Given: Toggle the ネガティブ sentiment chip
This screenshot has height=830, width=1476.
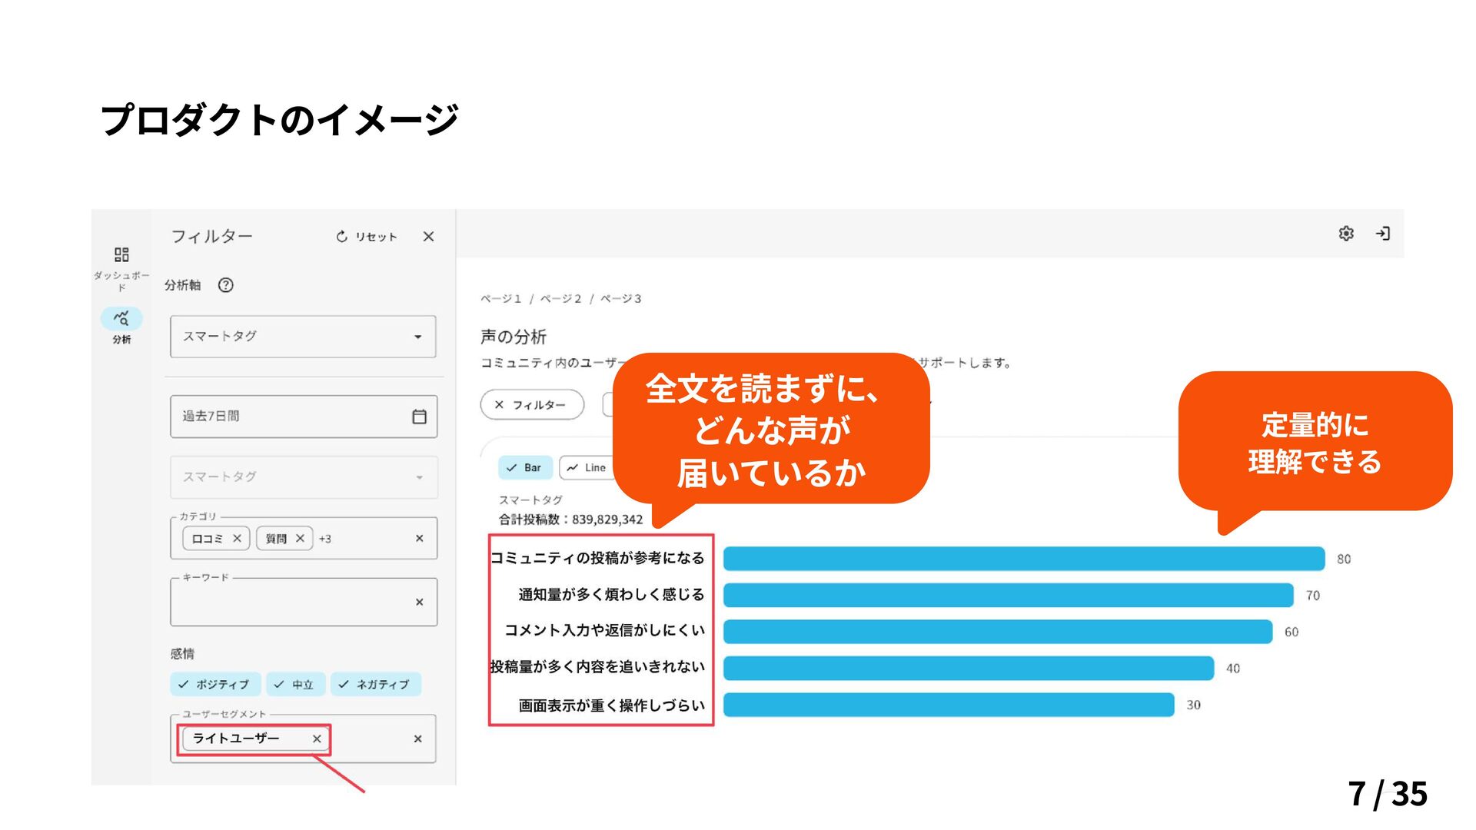Looking at the screenshot, I should coord(375,684).
